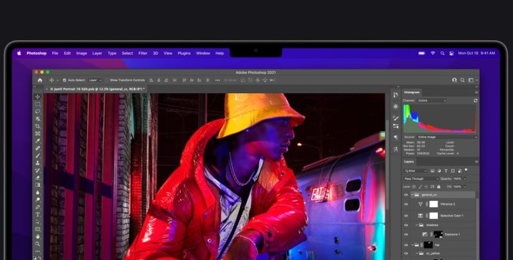Select the Zoom magnifier tool
Screen dimensions: 513x260
38,243
